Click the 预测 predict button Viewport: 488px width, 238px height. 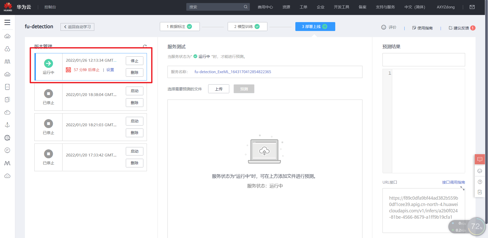click(x=244, y=89)
